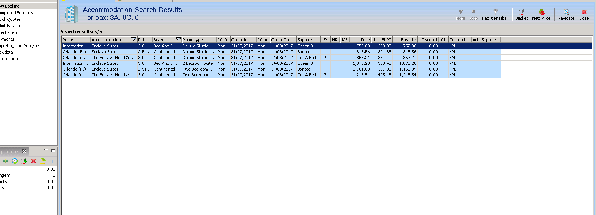Close the accommodation search results
Image resolution: width=596 pixels, height=215 pixels.
pos(584,15)
